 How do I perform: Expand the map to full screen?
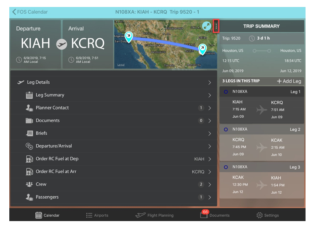tap(207, 26)
